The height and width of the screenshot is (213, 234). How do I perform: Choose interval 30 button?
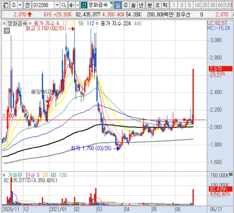click(212, 5)
